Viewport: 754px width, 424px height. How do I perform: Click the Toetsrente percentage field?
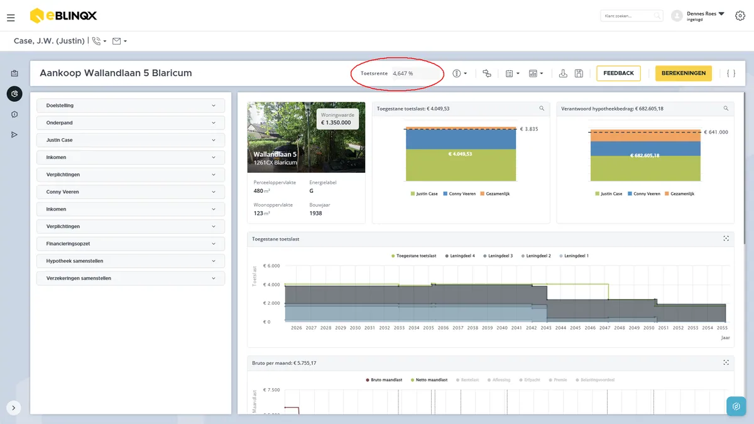(x=417, y=73)
